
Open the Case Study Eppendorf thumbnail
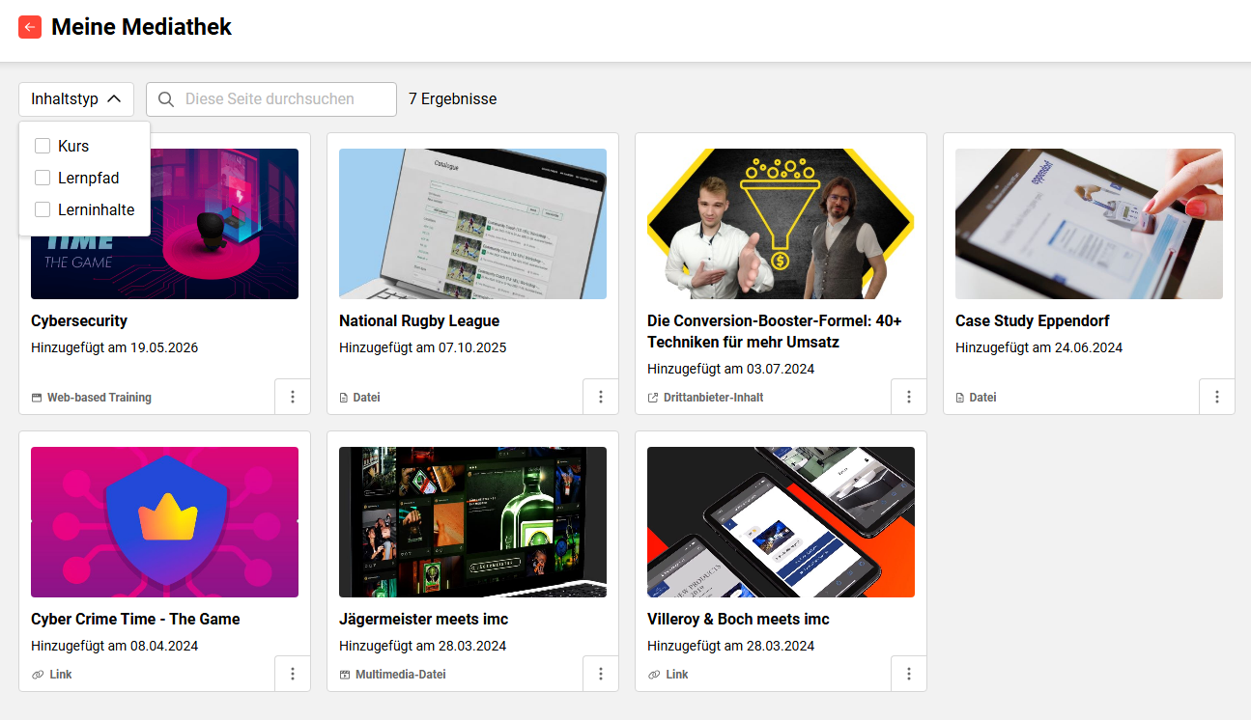pos(1089,224)
